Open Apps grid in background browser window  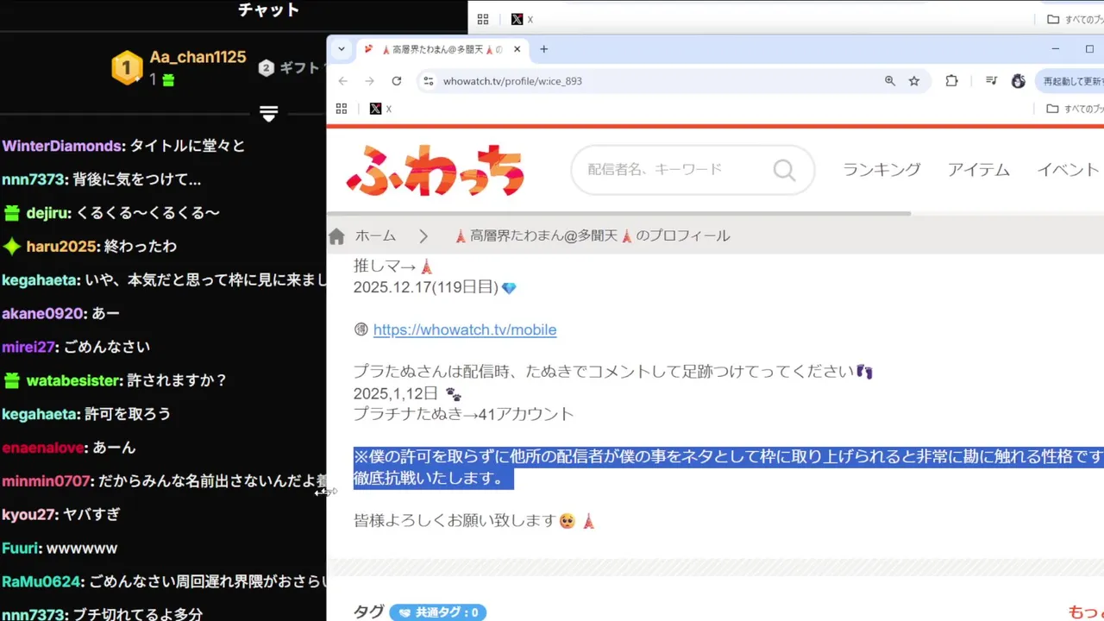pos(483,19)
